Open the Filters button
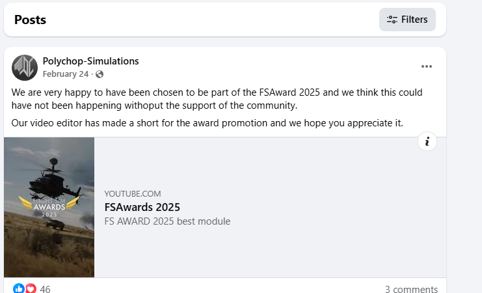The height and width of the screenshot is (293, 482). (x=407, y=20)
